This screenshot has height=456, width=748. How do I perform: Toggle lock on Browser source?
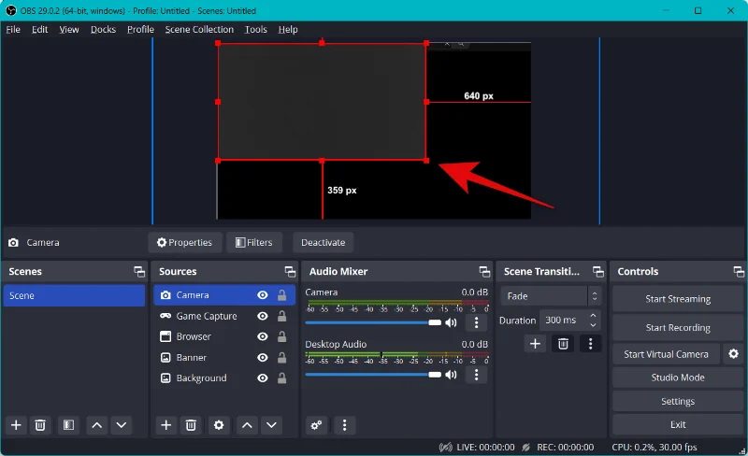pos(282,336)
